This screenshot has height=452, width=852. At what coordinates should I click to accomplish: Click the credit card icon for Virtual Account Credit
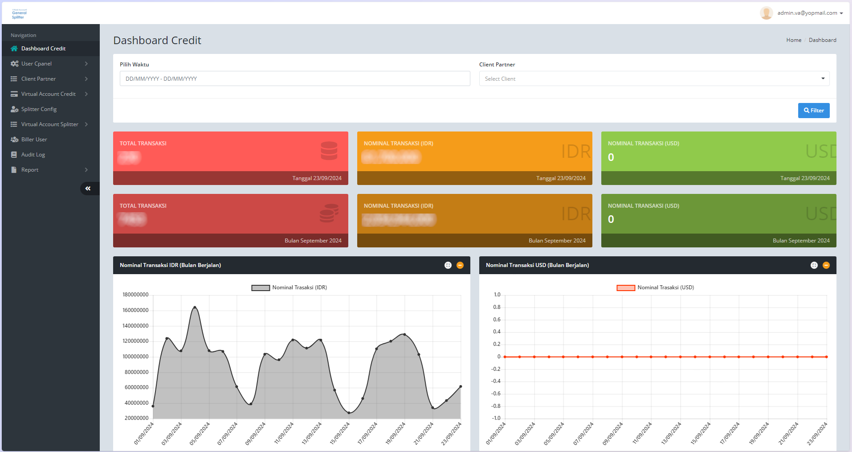(14, 94)
